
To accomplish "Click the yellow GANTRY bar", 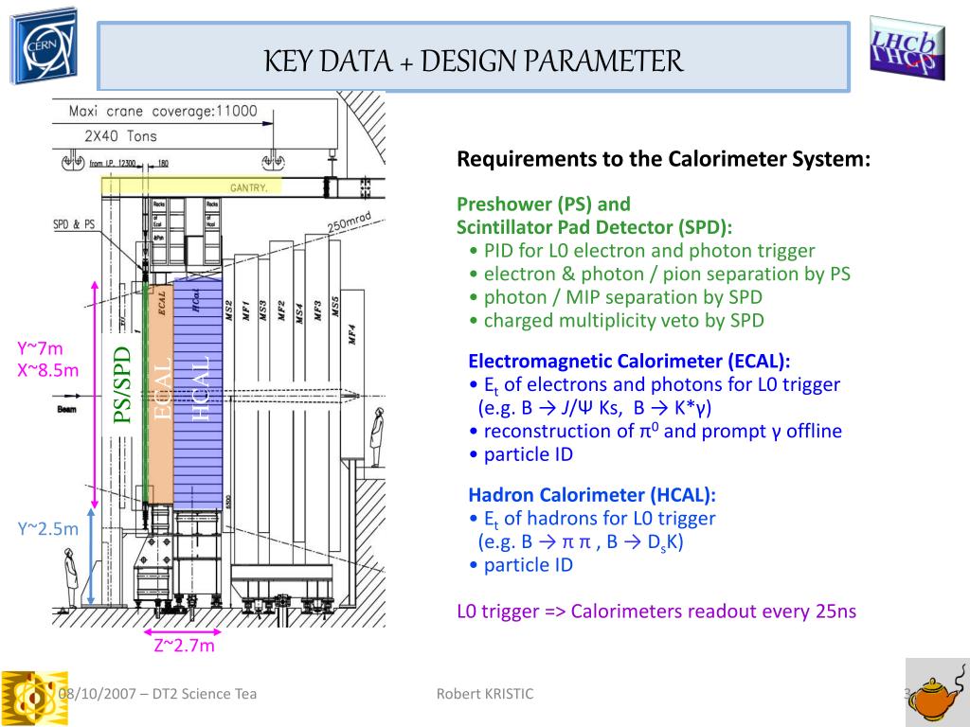I will [x=190, y=186].
